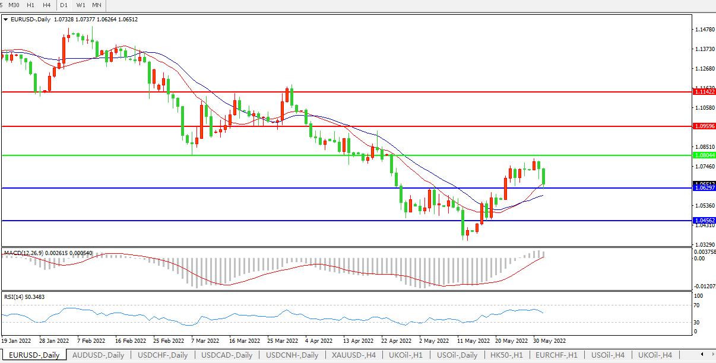The height and width of the screenshot is (363, 716).
Task: Click the EURUSD chart title dropdown arrow
Action: pos(6,20)
